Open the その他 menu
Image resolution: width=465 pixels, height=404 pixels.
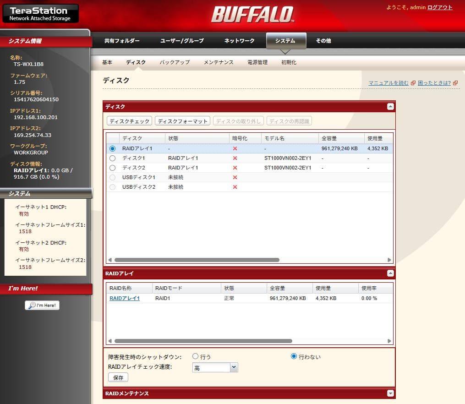[323, 41]
